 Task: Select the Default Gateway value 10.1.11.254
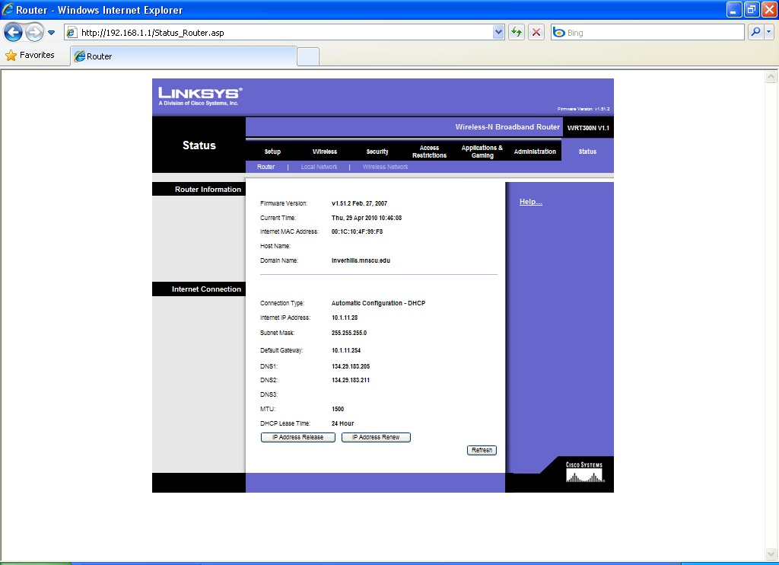346,350
